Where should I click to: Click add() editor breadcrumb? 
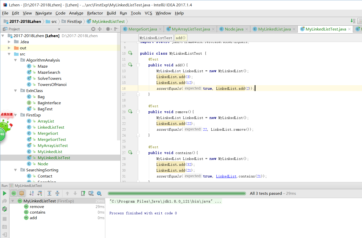pos(181,38)
